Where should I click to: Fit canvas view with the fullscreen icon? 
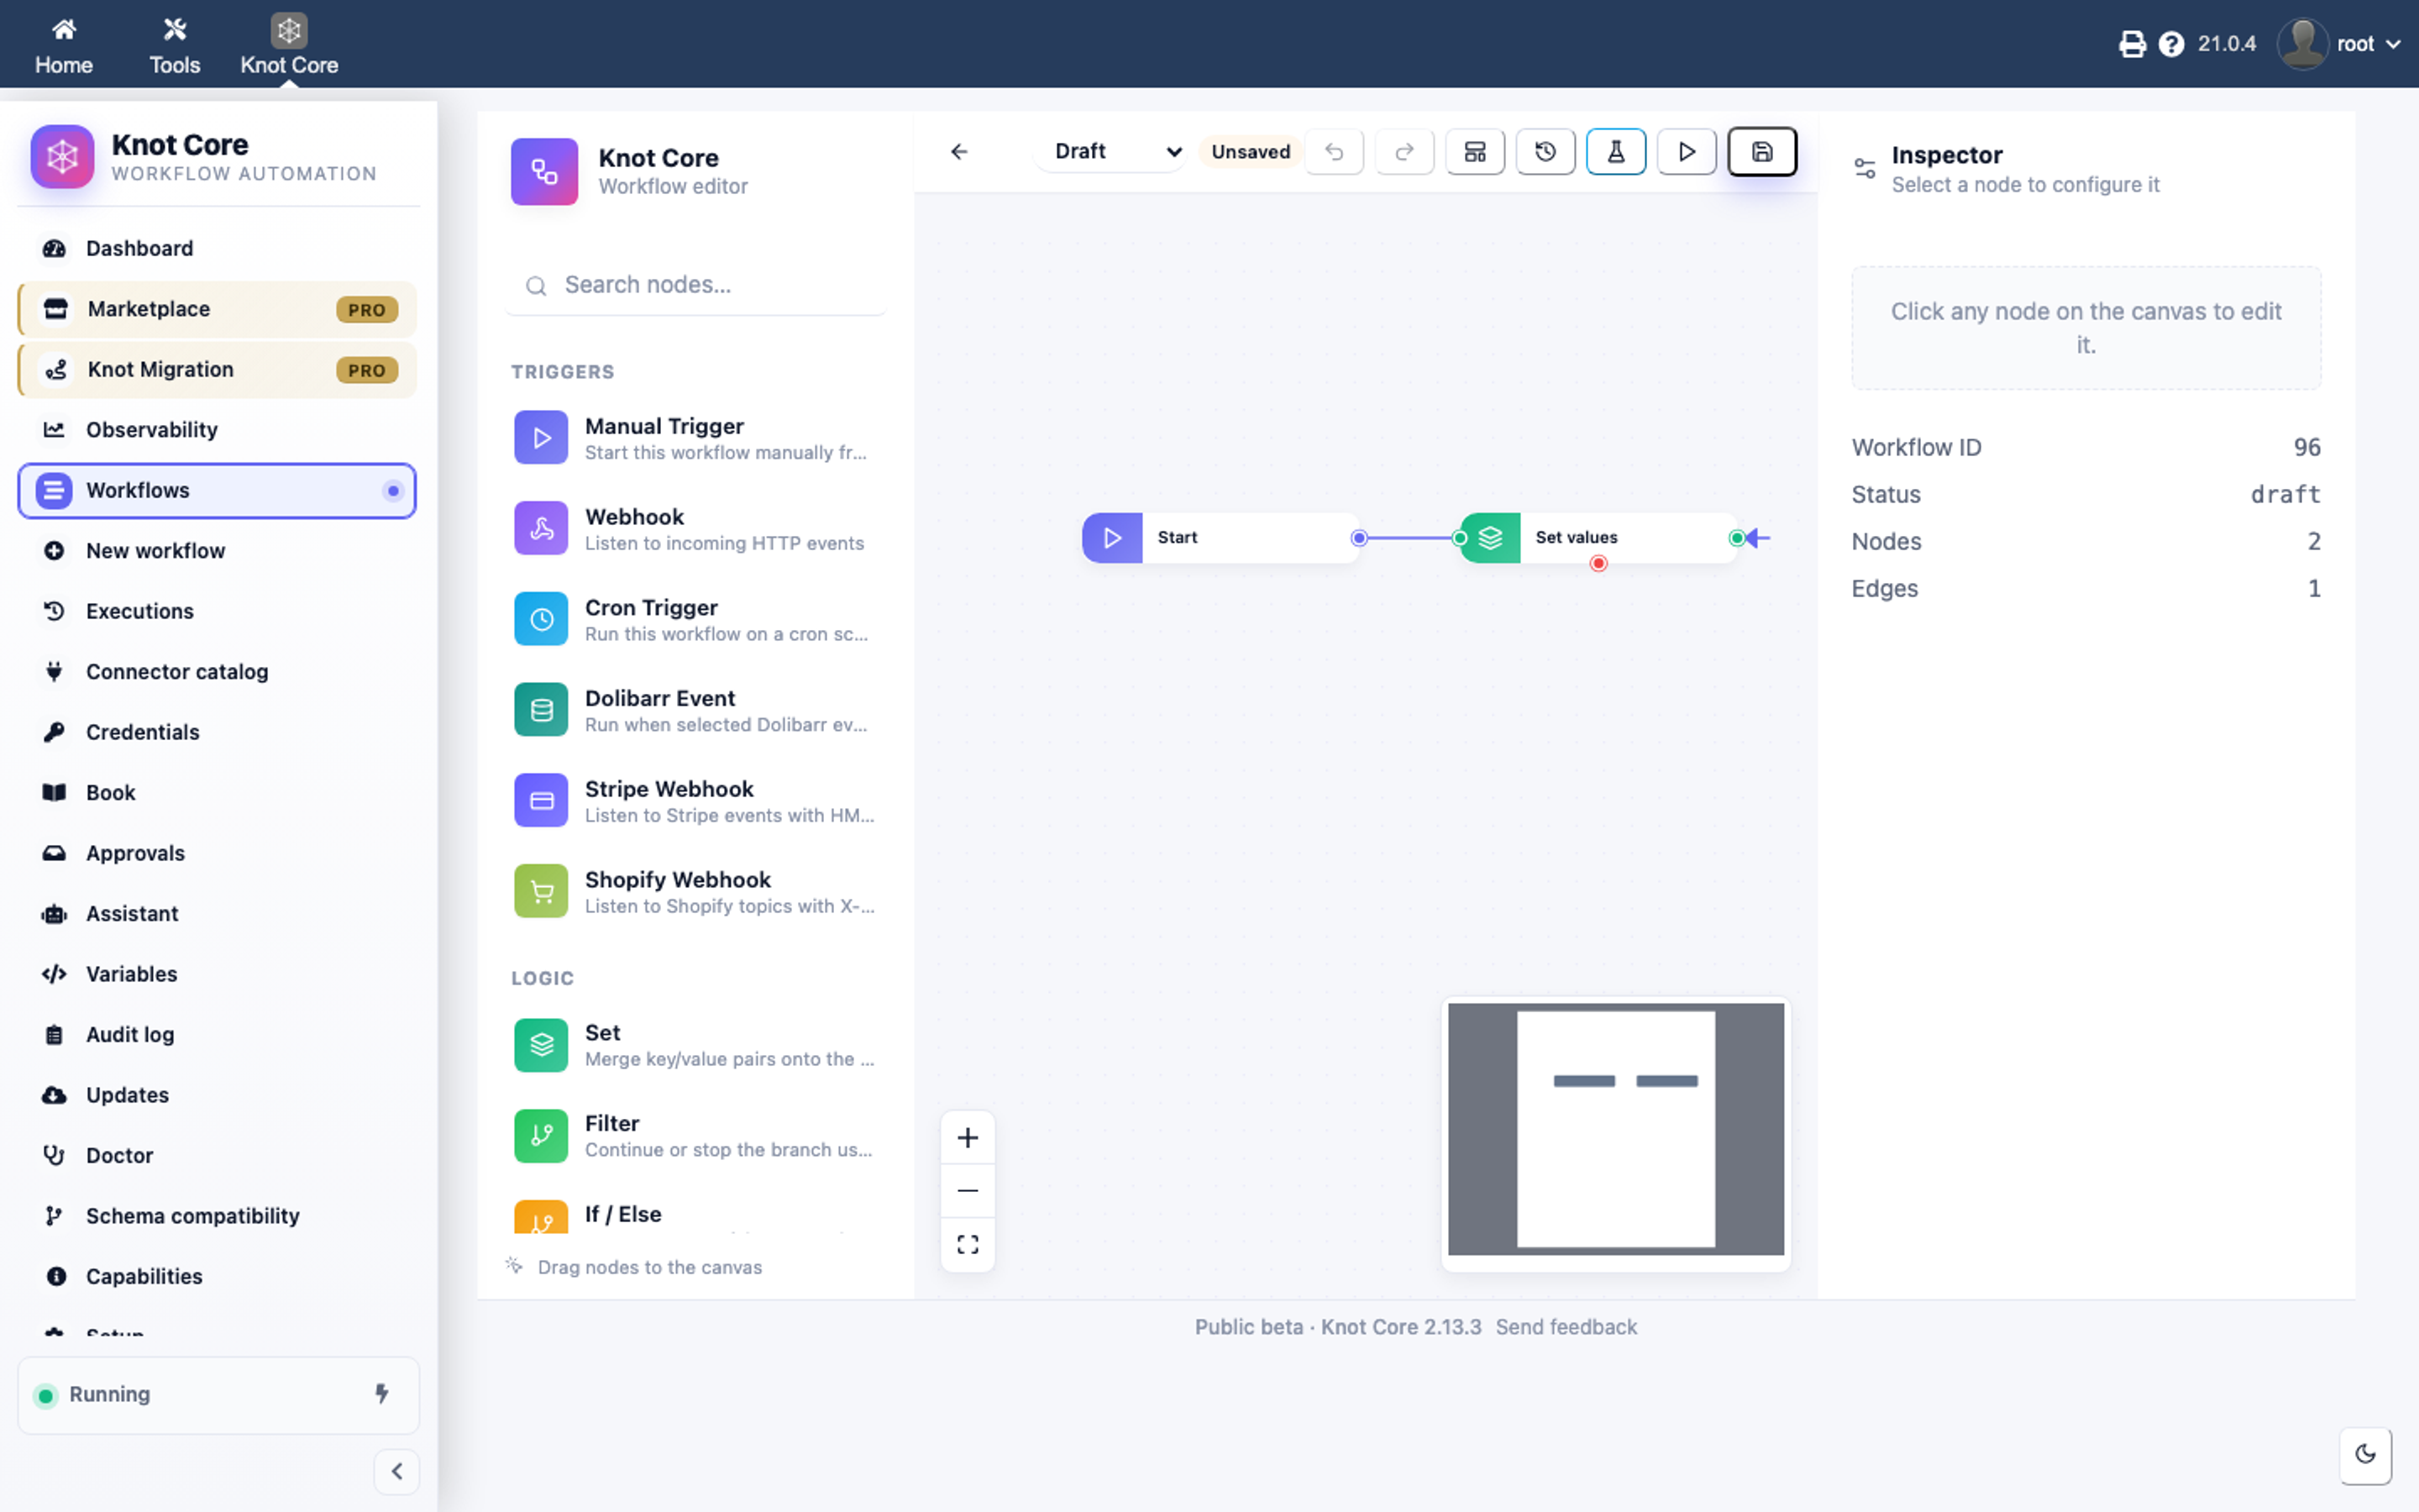coord(968,1244)
